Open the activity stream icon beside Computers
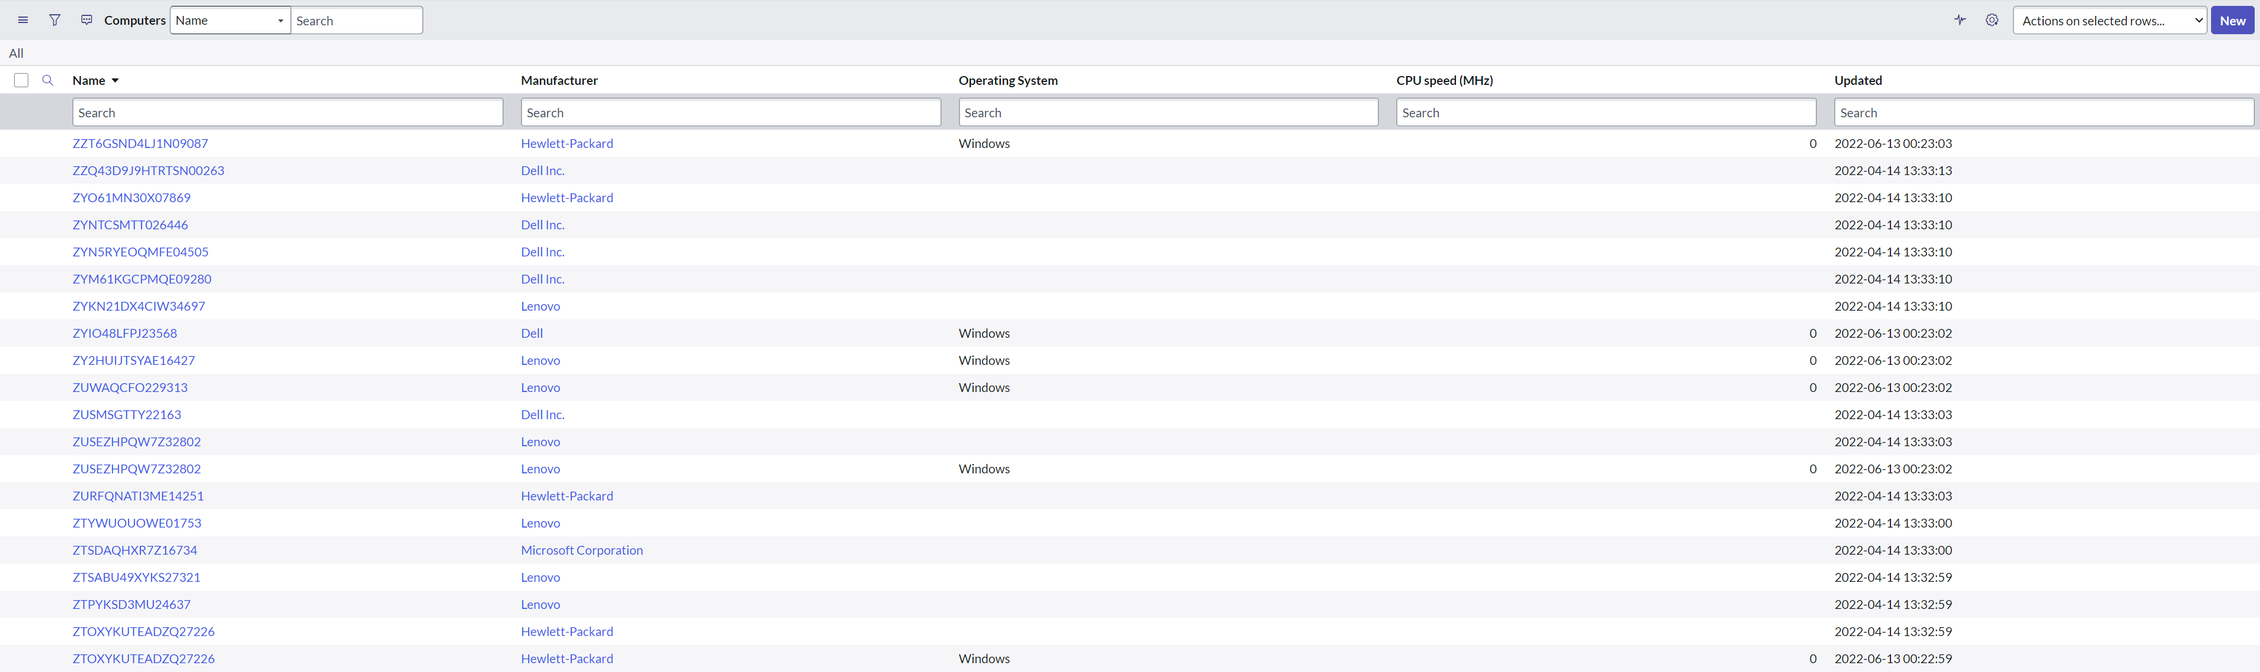Viewport: 2260px width, 672px height. pyautogui.click(x=86, y=20)
